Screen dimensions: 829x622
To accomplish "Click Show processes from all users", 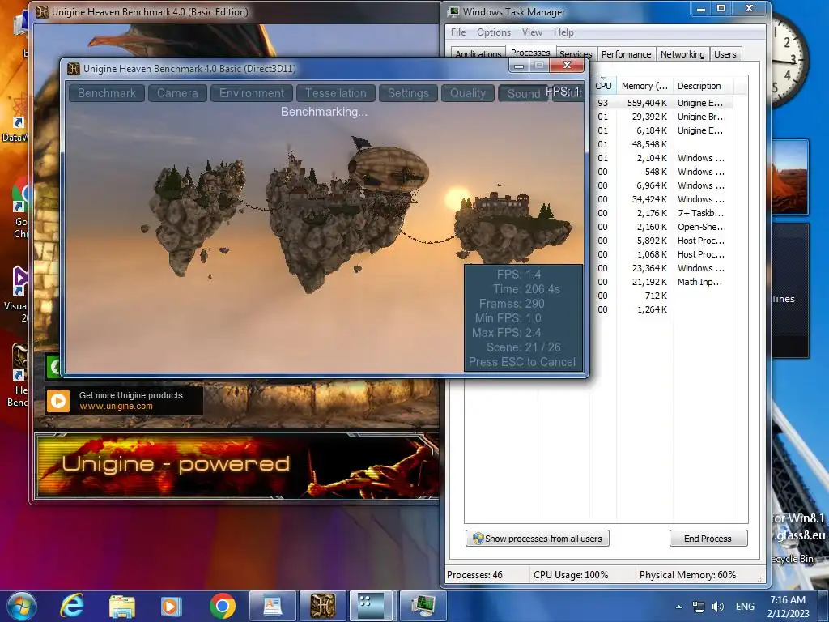I will click(x=538, y=539).
